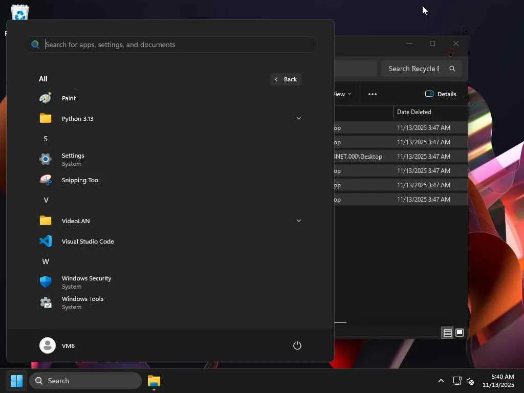Viewport: 524px width, 393px height.
Task: Click the VM6 account name
Action: 68,345
